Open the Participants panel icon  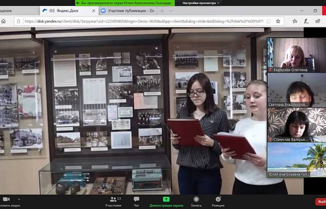[x=113, y=200]
